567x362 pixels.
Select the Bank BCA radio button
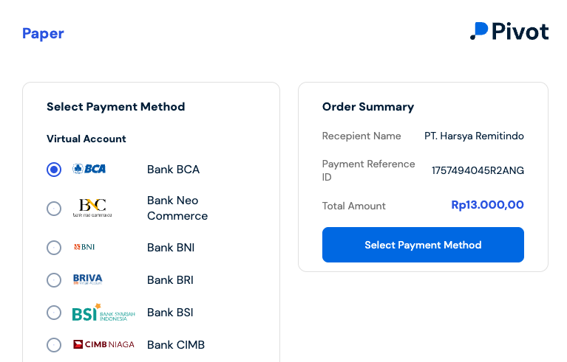pos(54,170)
